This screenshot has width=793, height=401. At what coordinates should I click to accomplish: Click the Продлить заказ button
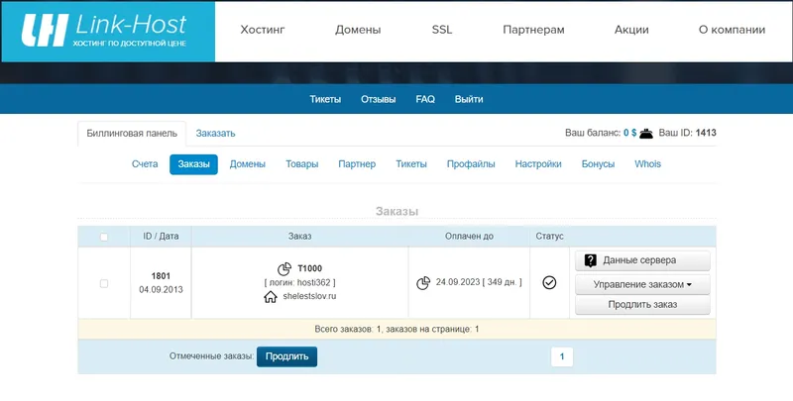click(642, 305)
